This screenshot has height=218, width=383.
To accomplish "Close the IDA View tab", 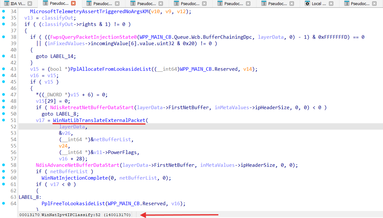I will 29,4.
